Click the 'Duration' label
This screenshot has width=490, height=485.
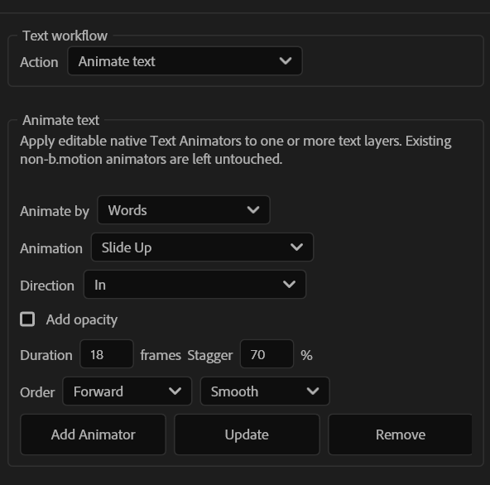[46, 355]
